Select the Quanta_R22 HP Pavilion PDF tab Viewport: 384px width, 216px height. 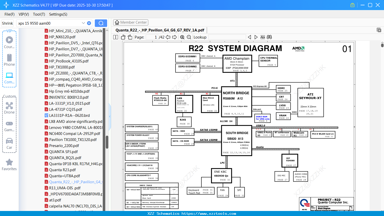coord(160,30)
